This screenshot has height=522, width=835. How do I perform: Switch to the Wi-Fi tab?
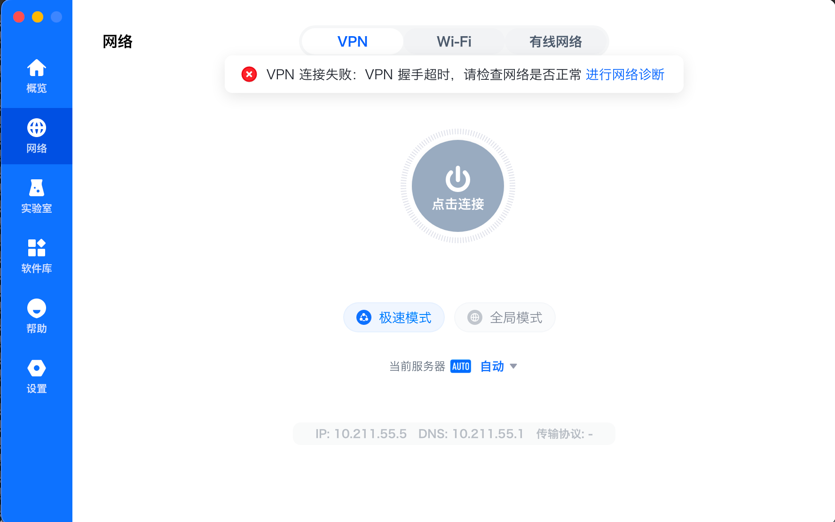pos(454,41)
